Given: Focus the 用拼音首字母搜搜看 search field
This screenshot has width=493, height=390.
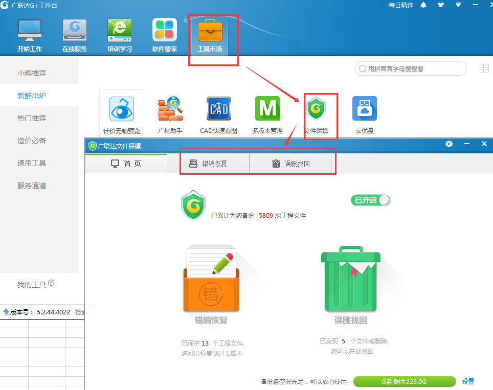Looking at the screenshot, I should coord(410,68).
